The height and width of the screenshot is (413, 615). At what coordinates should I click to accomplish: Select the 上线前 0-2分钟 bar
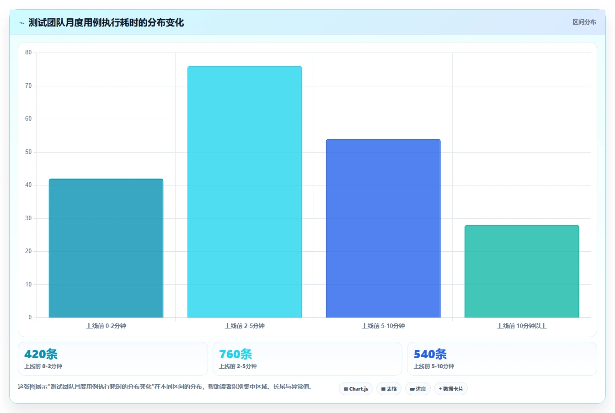106,248
